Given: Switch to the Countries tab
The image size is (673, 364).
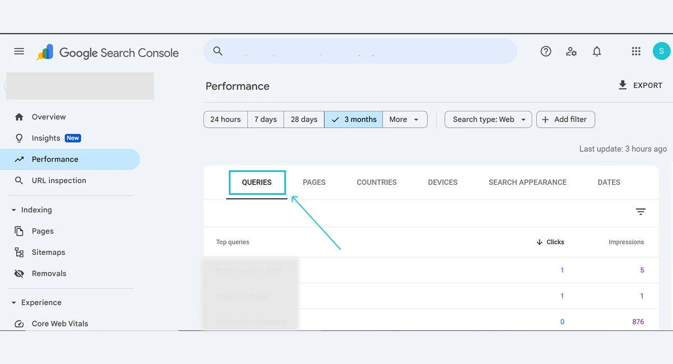Looking at the screenshot, I should (x=377, y=183).
